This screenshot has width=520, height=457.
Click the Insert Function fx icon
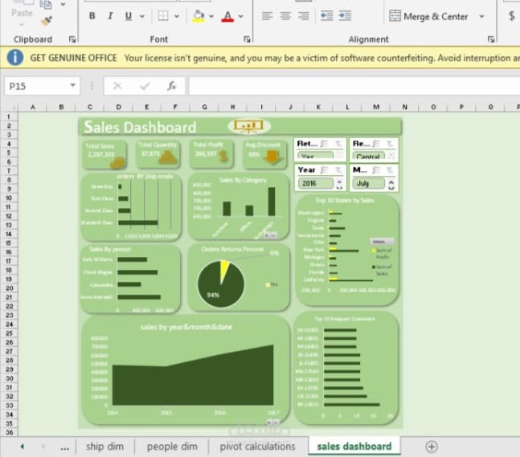171,86
